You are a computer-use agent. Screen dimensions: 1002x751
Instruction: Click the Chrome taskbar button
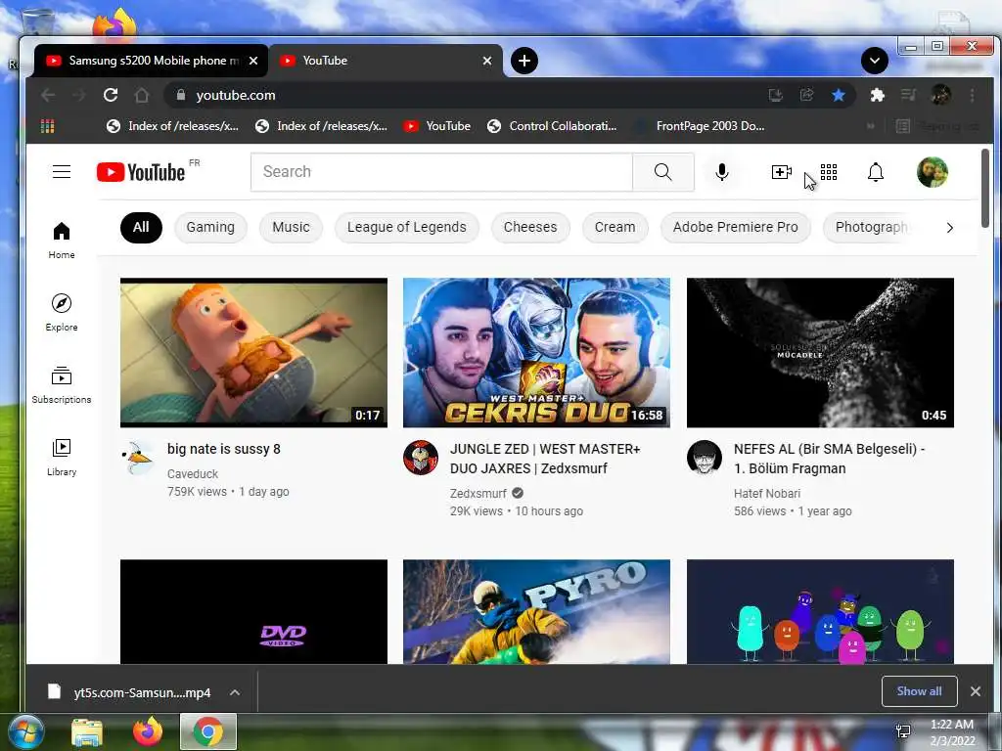tap(208, 731)
